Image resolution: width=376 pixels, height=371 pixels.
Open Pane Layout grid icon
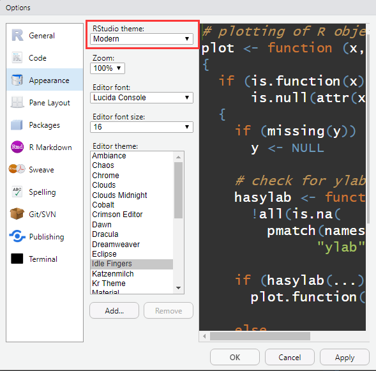[x=17, y=102]
